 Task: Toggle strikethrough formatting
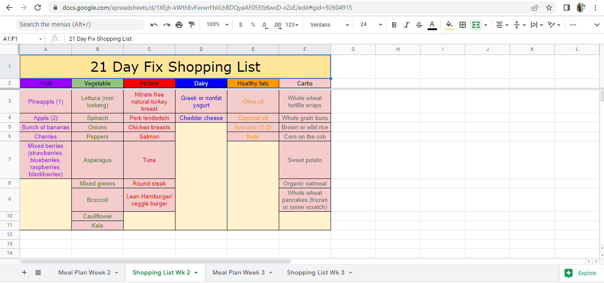pyautogui.click(x=419, y=25)
